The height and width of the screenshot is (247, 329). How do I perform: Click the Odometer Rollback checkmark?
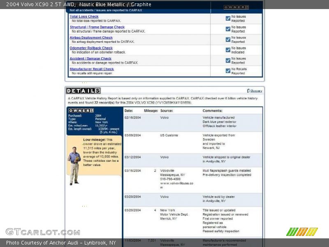point(228,50)
